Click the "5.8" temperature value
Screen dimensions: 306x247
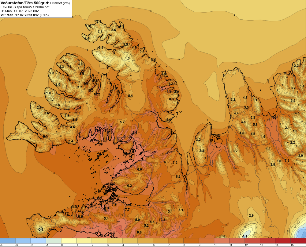point(255,125)
